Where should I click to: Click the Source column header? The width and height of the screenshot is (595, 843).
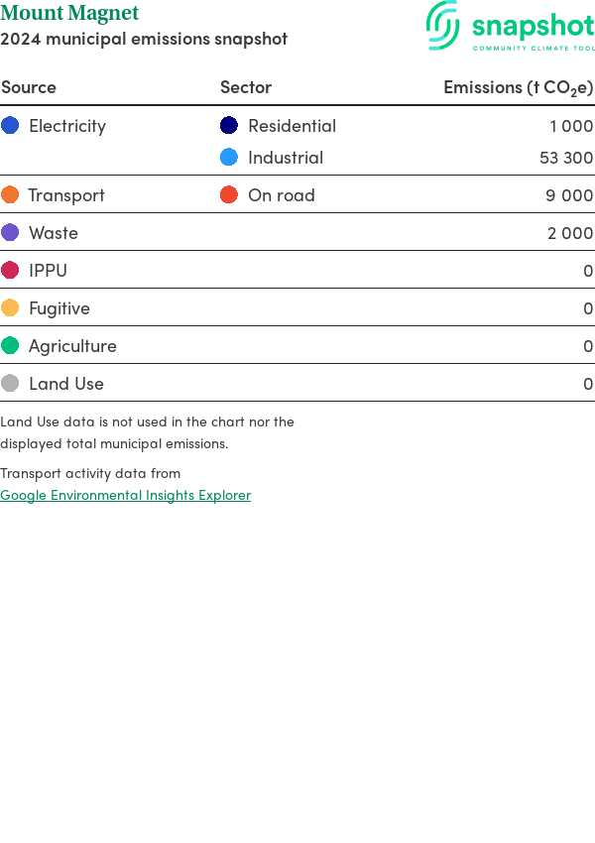29,87
